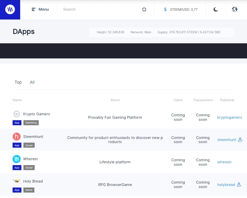Click the Holy Bread app logo
247x198 pixels.
click(16, 180)
